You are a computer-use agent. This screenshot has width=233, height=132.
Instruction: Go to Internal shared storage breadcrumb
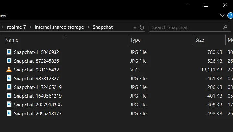click(59, 27)
